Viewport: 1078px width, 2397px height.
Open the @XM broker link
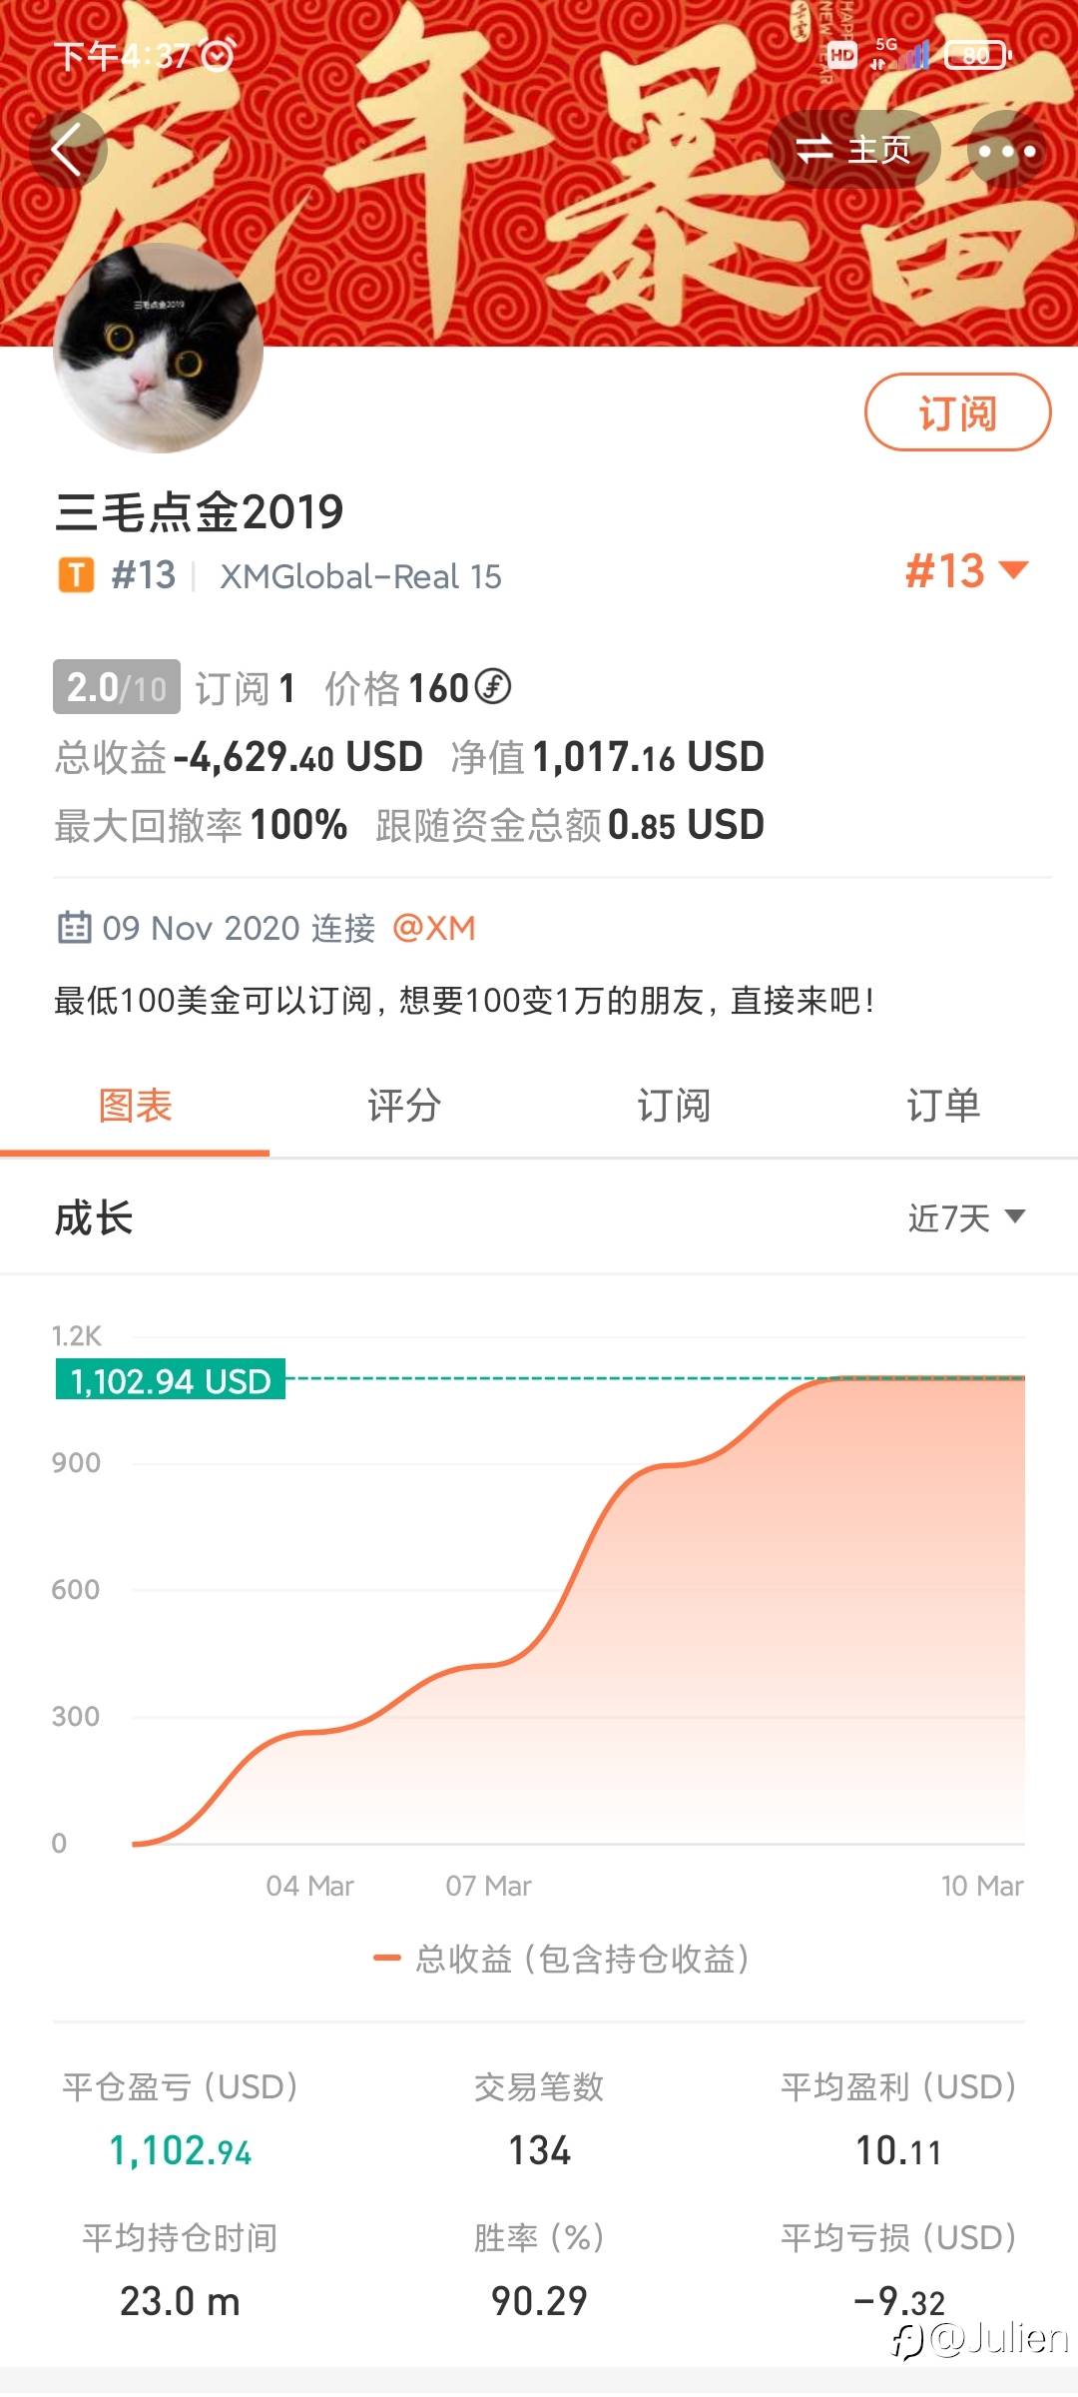click(x=434, y=928)
